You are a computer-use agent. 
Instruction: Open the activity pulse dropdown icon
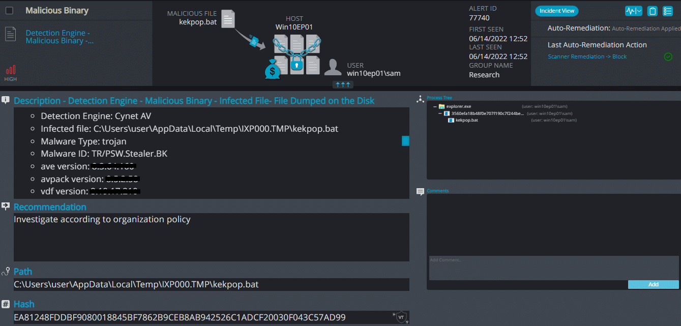point(633,11)
